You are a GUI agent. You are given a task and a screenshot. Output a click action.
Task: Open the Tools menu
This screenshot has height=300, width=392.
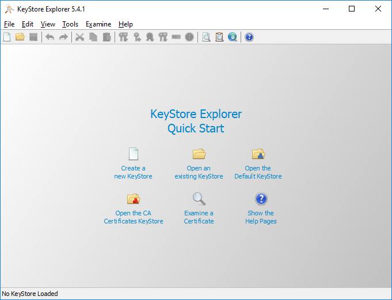click(70, 24)
